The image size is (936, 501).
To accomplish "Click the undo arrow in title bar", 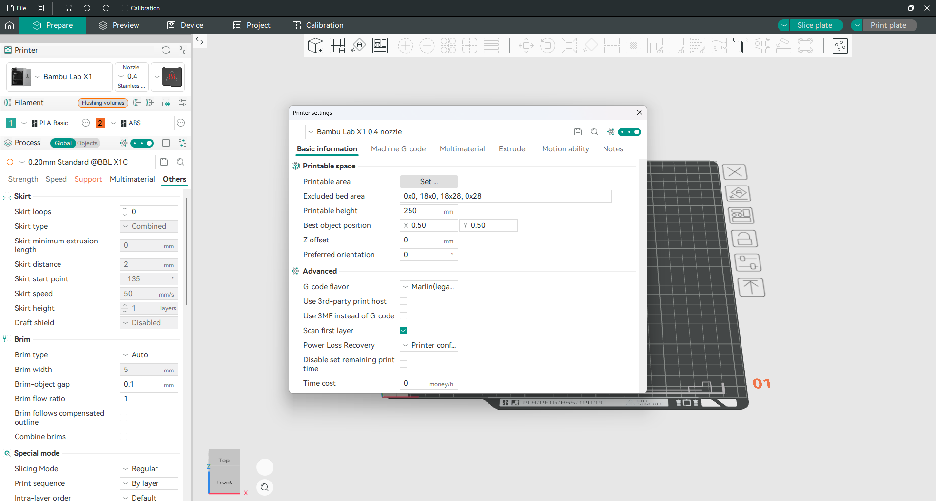I will (87, 8).
